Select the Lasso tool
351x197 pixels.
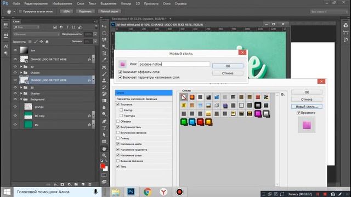(x=104, y=40)
